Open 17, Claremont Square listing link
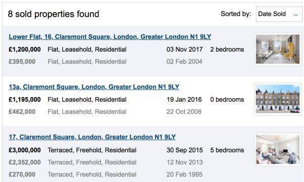Viewport: 304px width, 182px height. click(x=92, y=137)
